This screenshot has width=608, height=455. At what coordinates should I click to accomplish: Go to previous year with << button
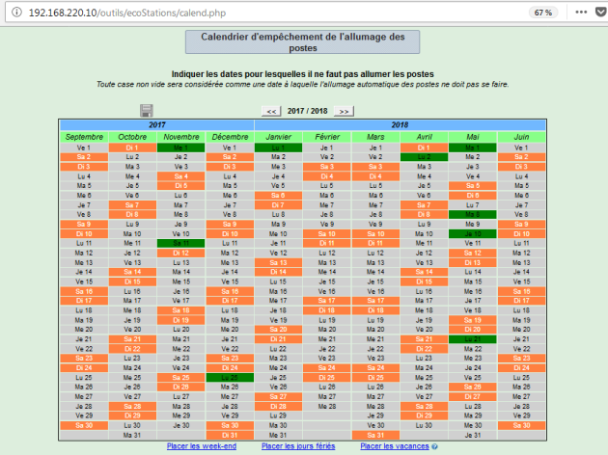tap(271, 112)
